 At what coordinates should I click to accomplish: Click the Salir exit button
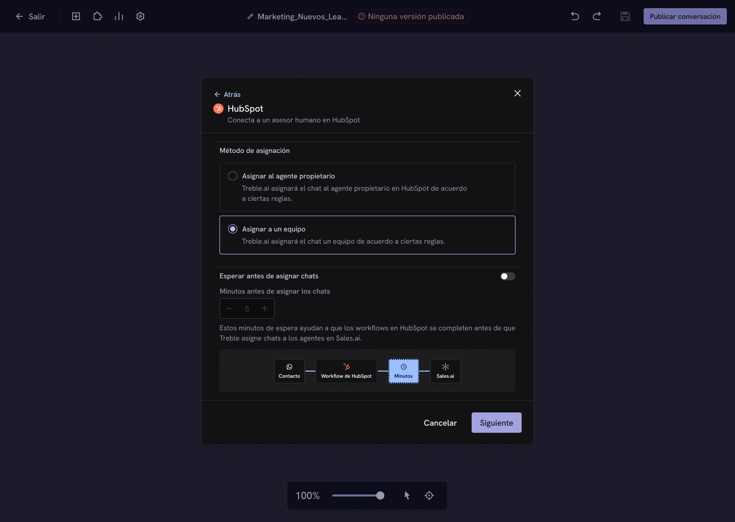point(30,16)
